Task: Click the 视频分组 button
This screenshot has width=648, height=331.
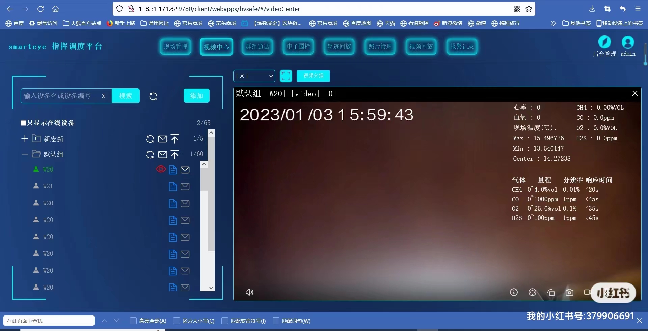Action: [313, 76]
